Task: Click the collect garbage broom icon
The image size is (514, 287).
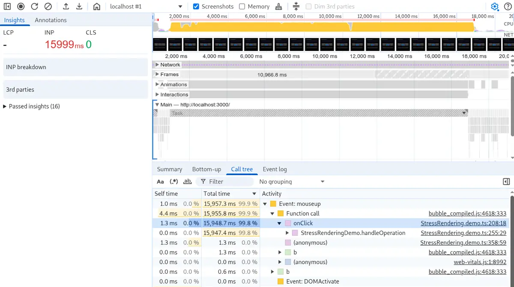Action: pos(279,6)
